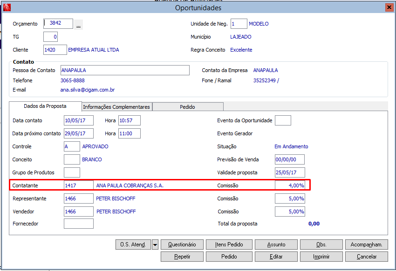Viewport: 396px width, 271px height.
Task: Click the TG input field
Action: point(50,37)
